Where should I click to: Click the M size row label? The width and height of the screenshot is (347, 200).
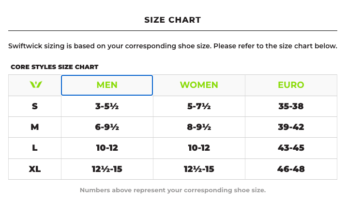pyautogui.click(x=35, y=127)
